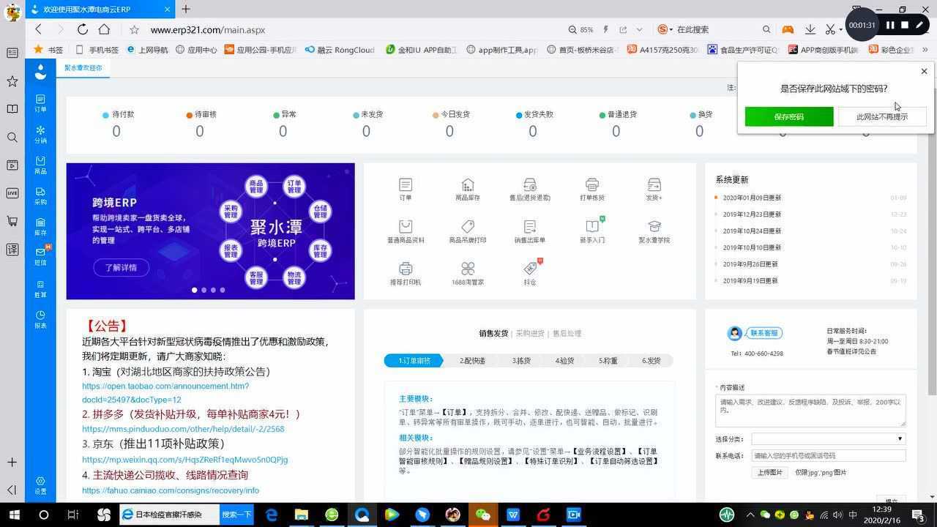The height and width of the screenshot is (527, 937).
Task: Click the 上传图片 button
Action: pos(769,472)
